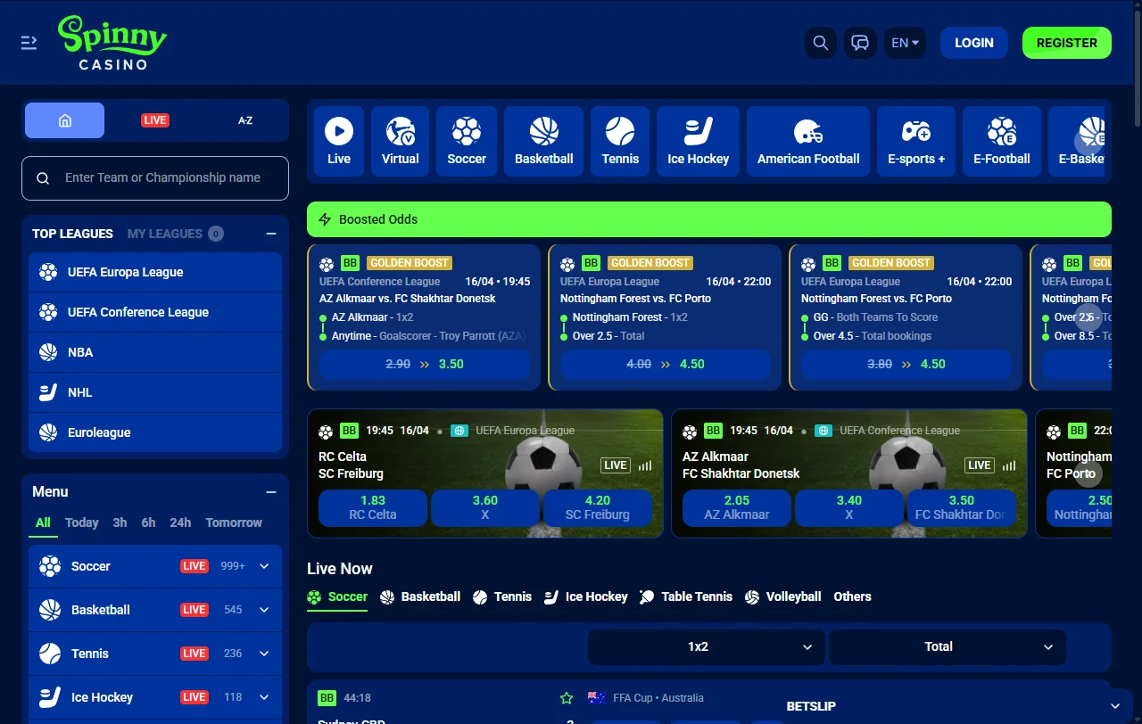Click the LOGIN button
This screenshot has width=1142, height=724.
coord(974,43)
